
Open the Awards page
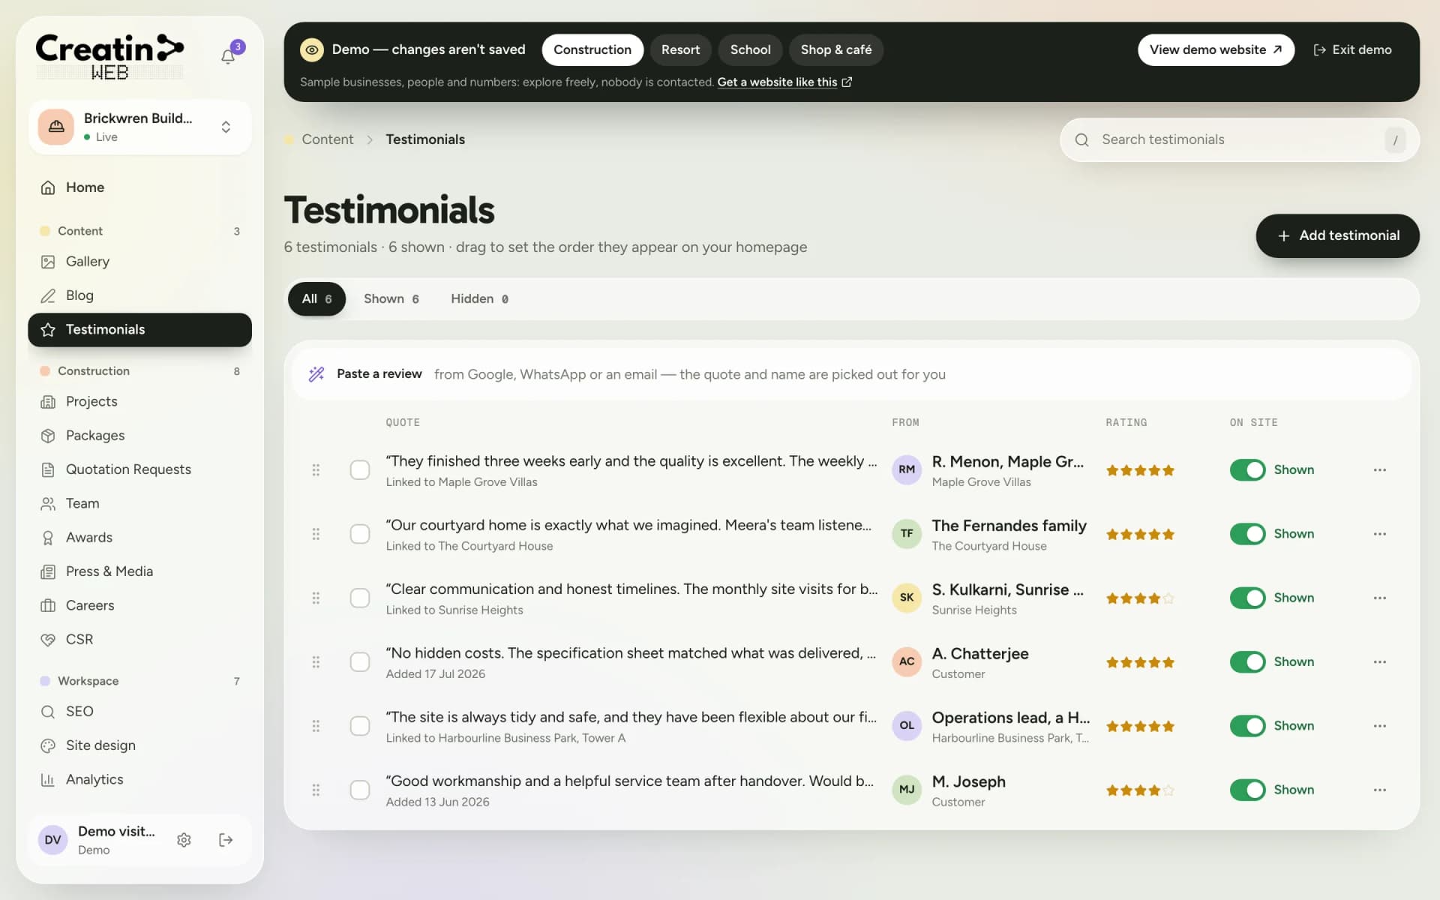pyautogui.click(x=139, y=538)
